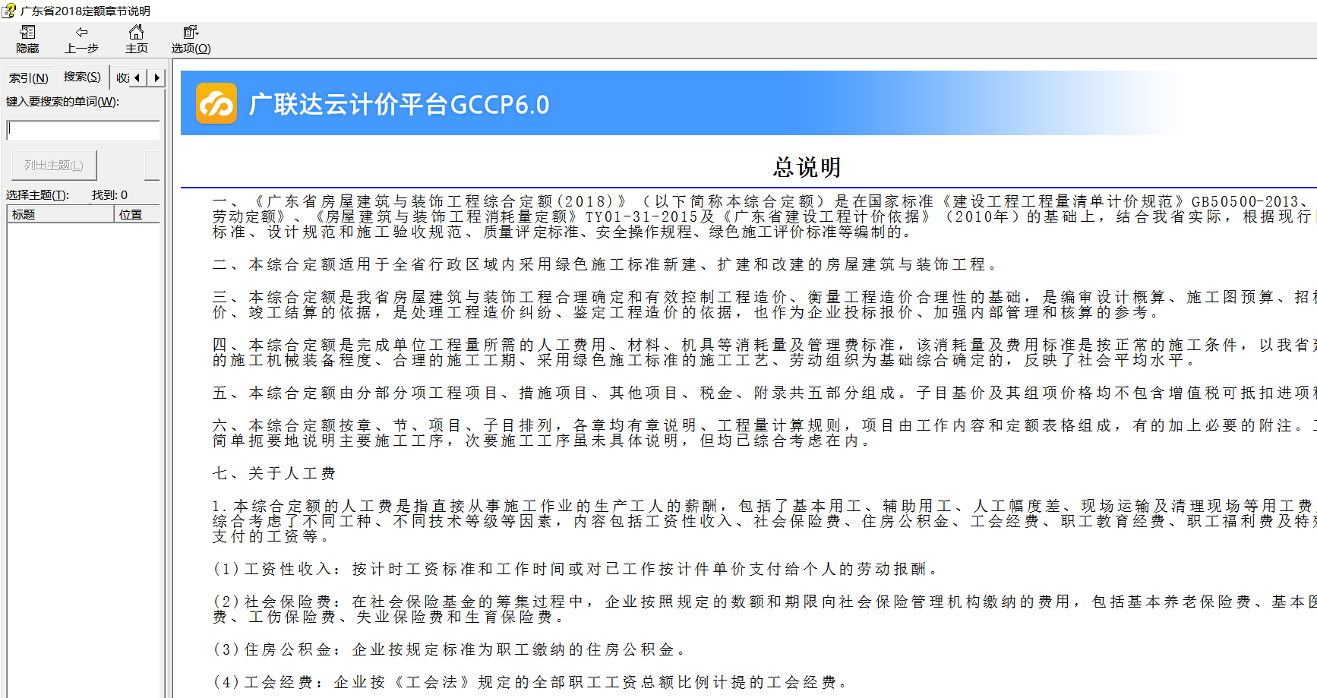Focus the search keyword input field
The width and height of the screenshot is (1317, 698).
click(83, 130)
